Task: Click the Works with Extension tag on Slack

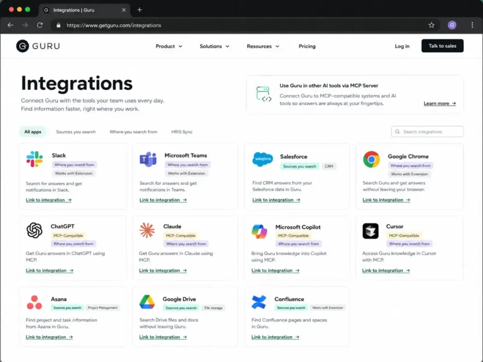Action: click(74, 173)
